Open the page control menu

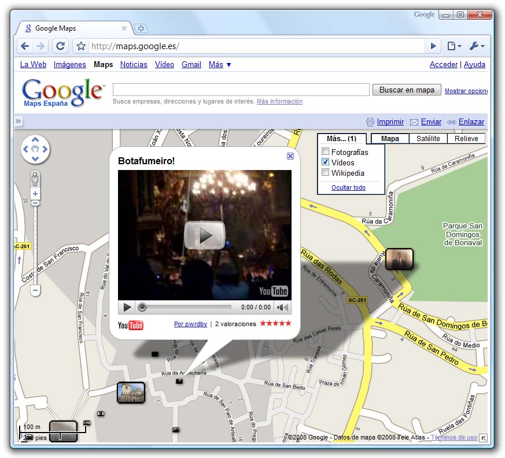(x=455, y=46)
